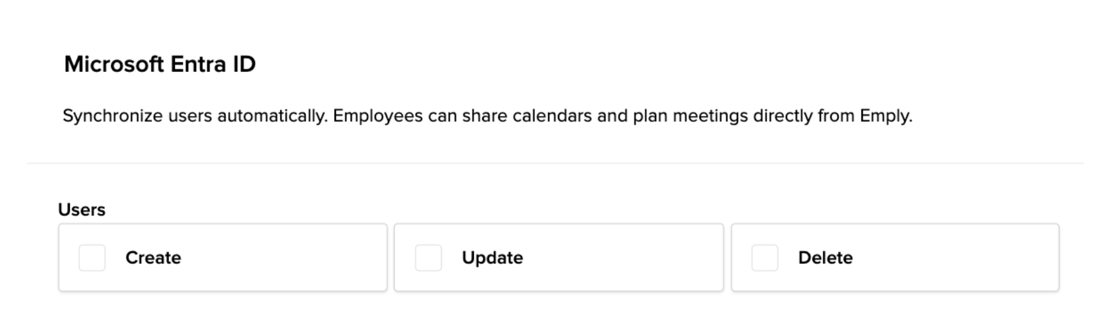Click the divider line below the description
Image resolution: width=1116 pixels, height=321 pixels.
pyautogui.click(x=556, y=164)
